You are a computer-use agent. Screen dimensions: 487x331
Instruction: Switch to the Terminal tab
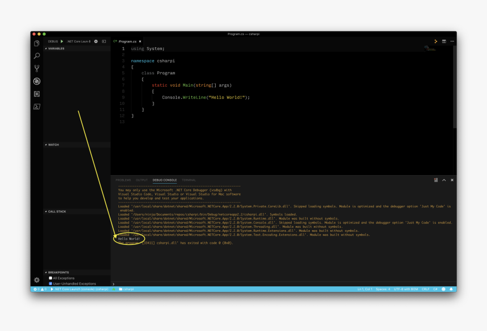click(x=189, y=180)
